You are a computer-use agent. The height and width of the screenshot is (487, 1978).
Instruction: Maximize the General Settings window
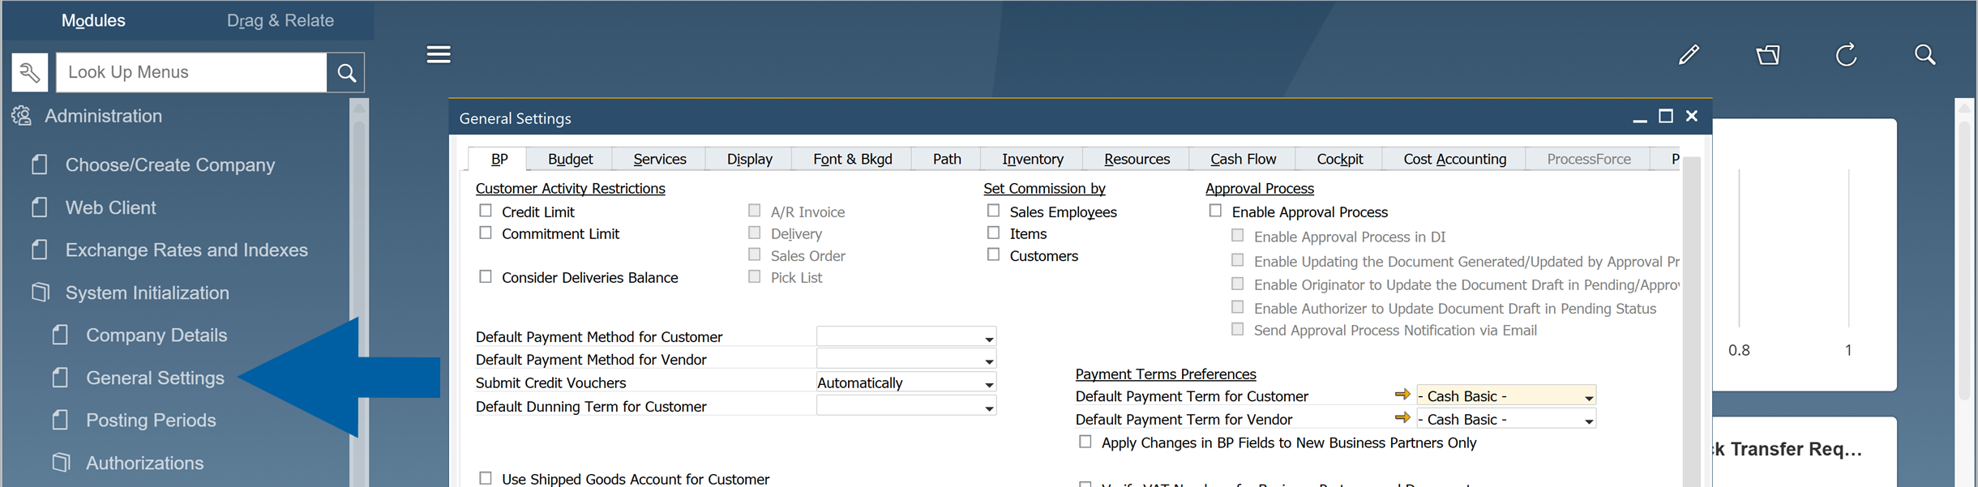1666,117
